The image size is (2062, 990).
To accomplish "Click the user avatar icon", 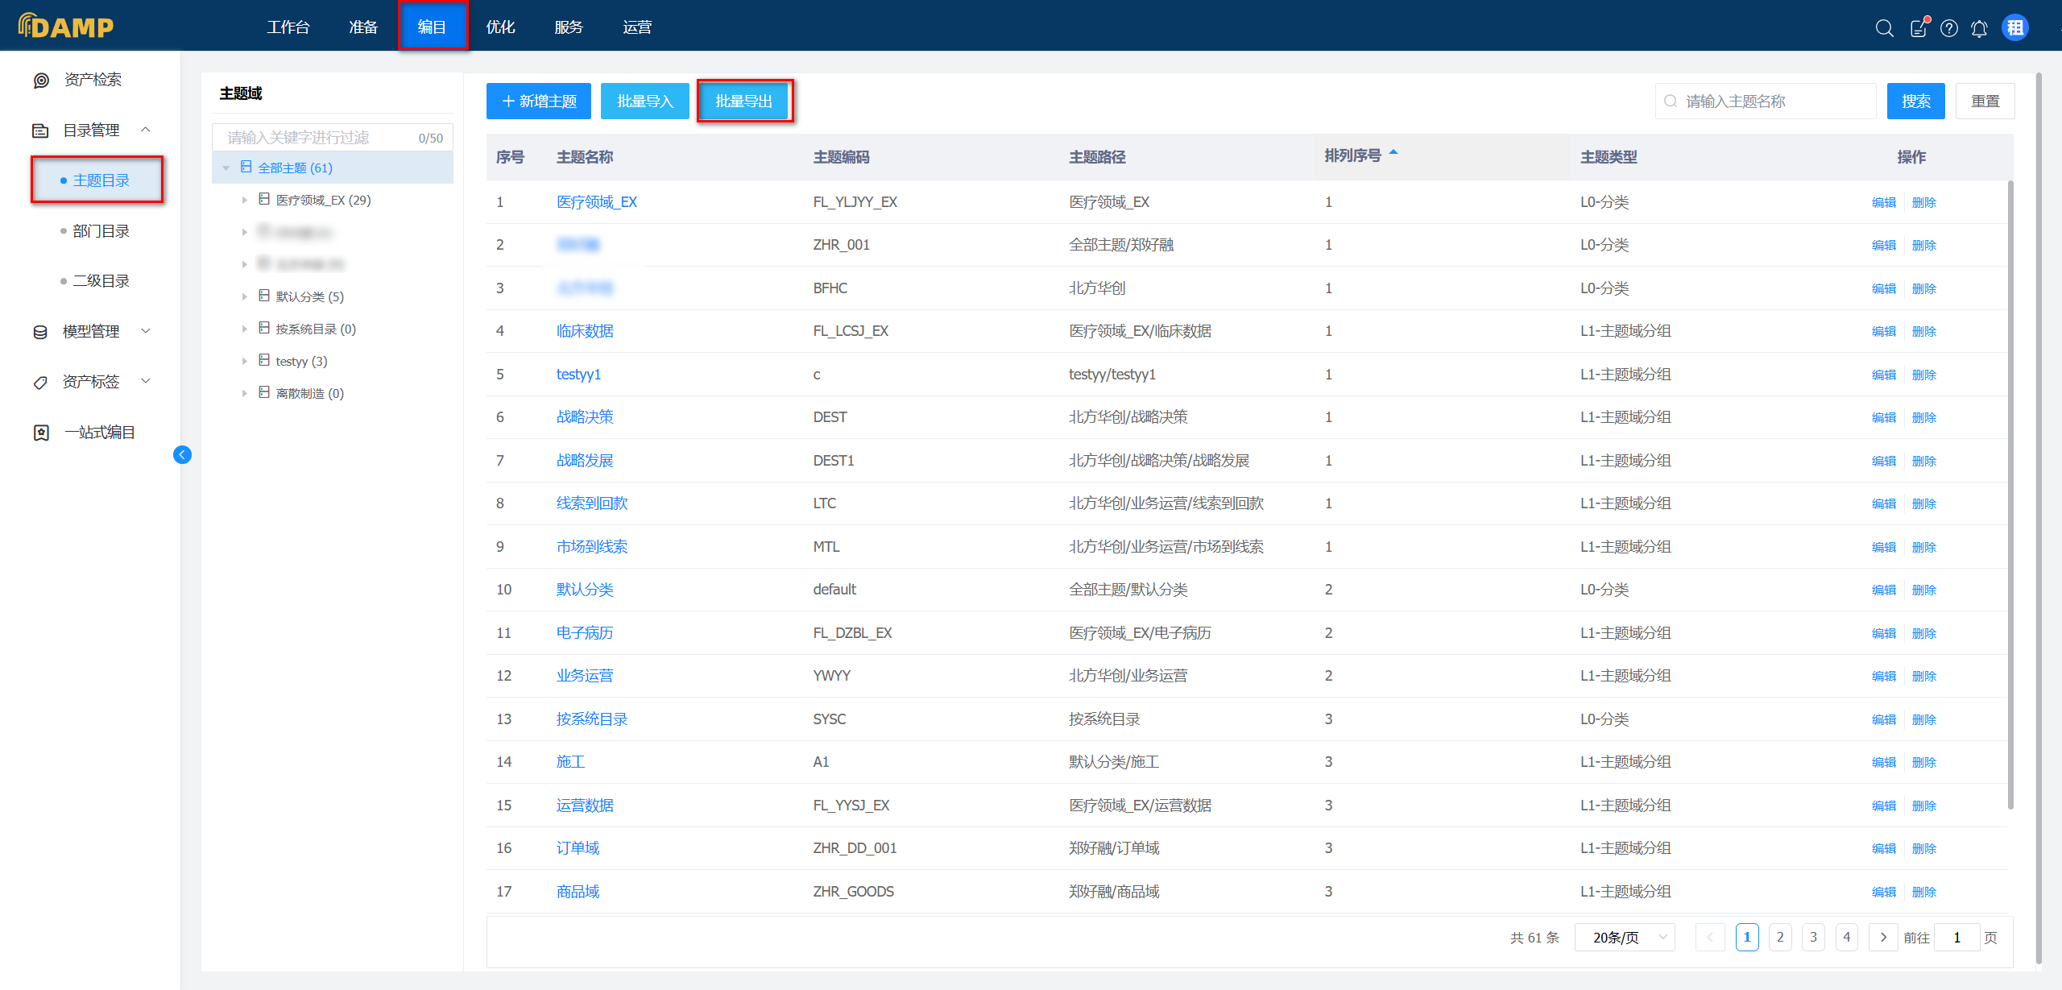I will pos(2014,28).
